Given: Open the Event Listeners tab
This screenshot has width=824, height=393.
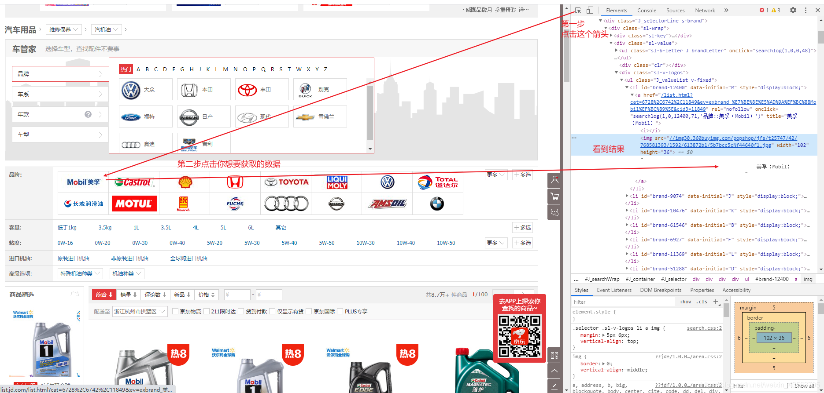Looking at the screenshot, I should coord(614,290).
